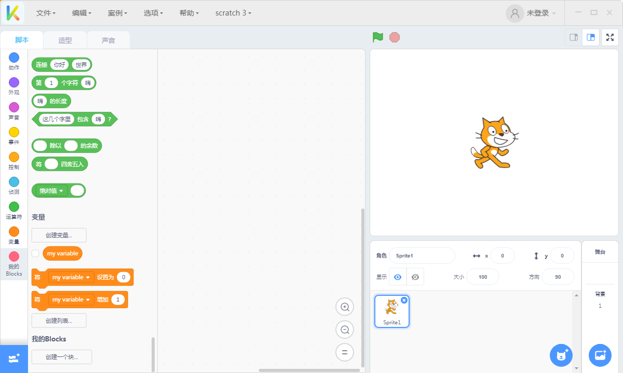Zoom out the script workspace

345,329
